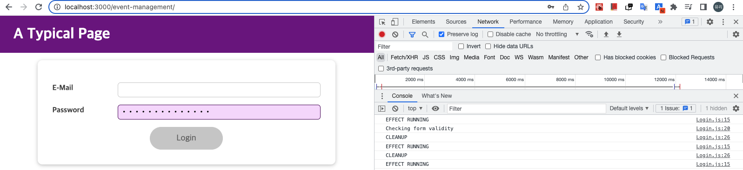Uncheck Preserve log checkbox

pos(442,34)
